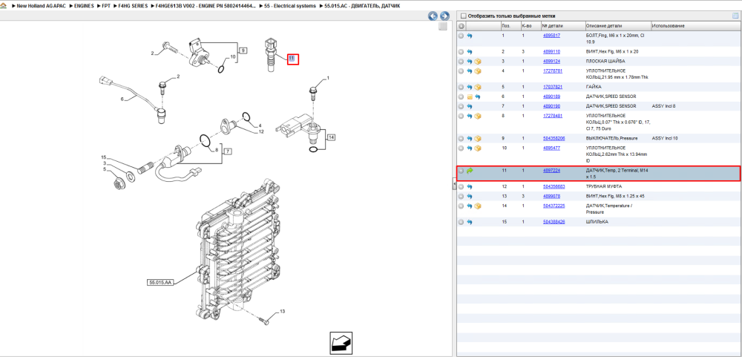Toggle the selection circle for ШПИЛЬКА row
742x357 pixels.
click(x=462, y=222)
